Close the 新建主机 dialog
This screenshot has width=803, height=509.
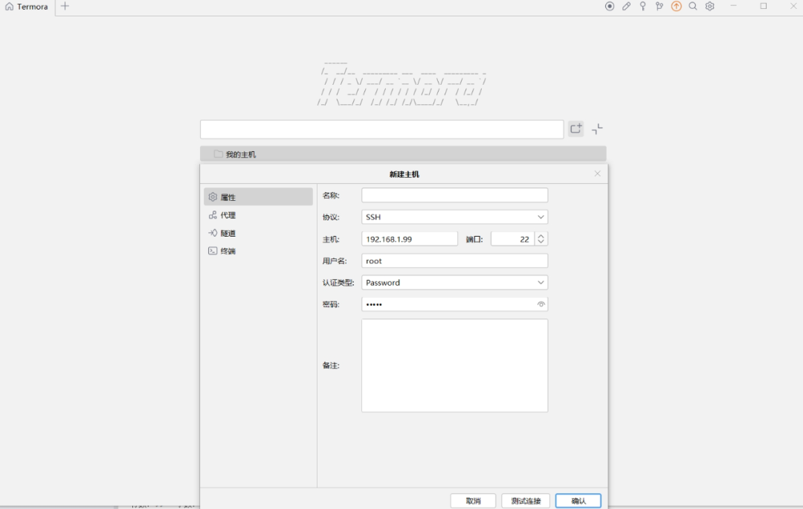click(597, 174)
